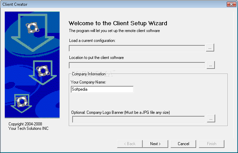Click the 'Copyright 2004-2008' text
Screen dimensions: 238x153
click(x=25, y=124)
